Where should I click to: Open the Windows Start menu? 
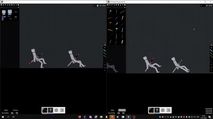(3, 117)
